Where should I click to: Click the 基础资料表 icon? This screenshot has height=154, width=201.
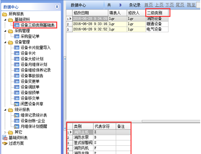pyautogui.click(x=5, y=138)
